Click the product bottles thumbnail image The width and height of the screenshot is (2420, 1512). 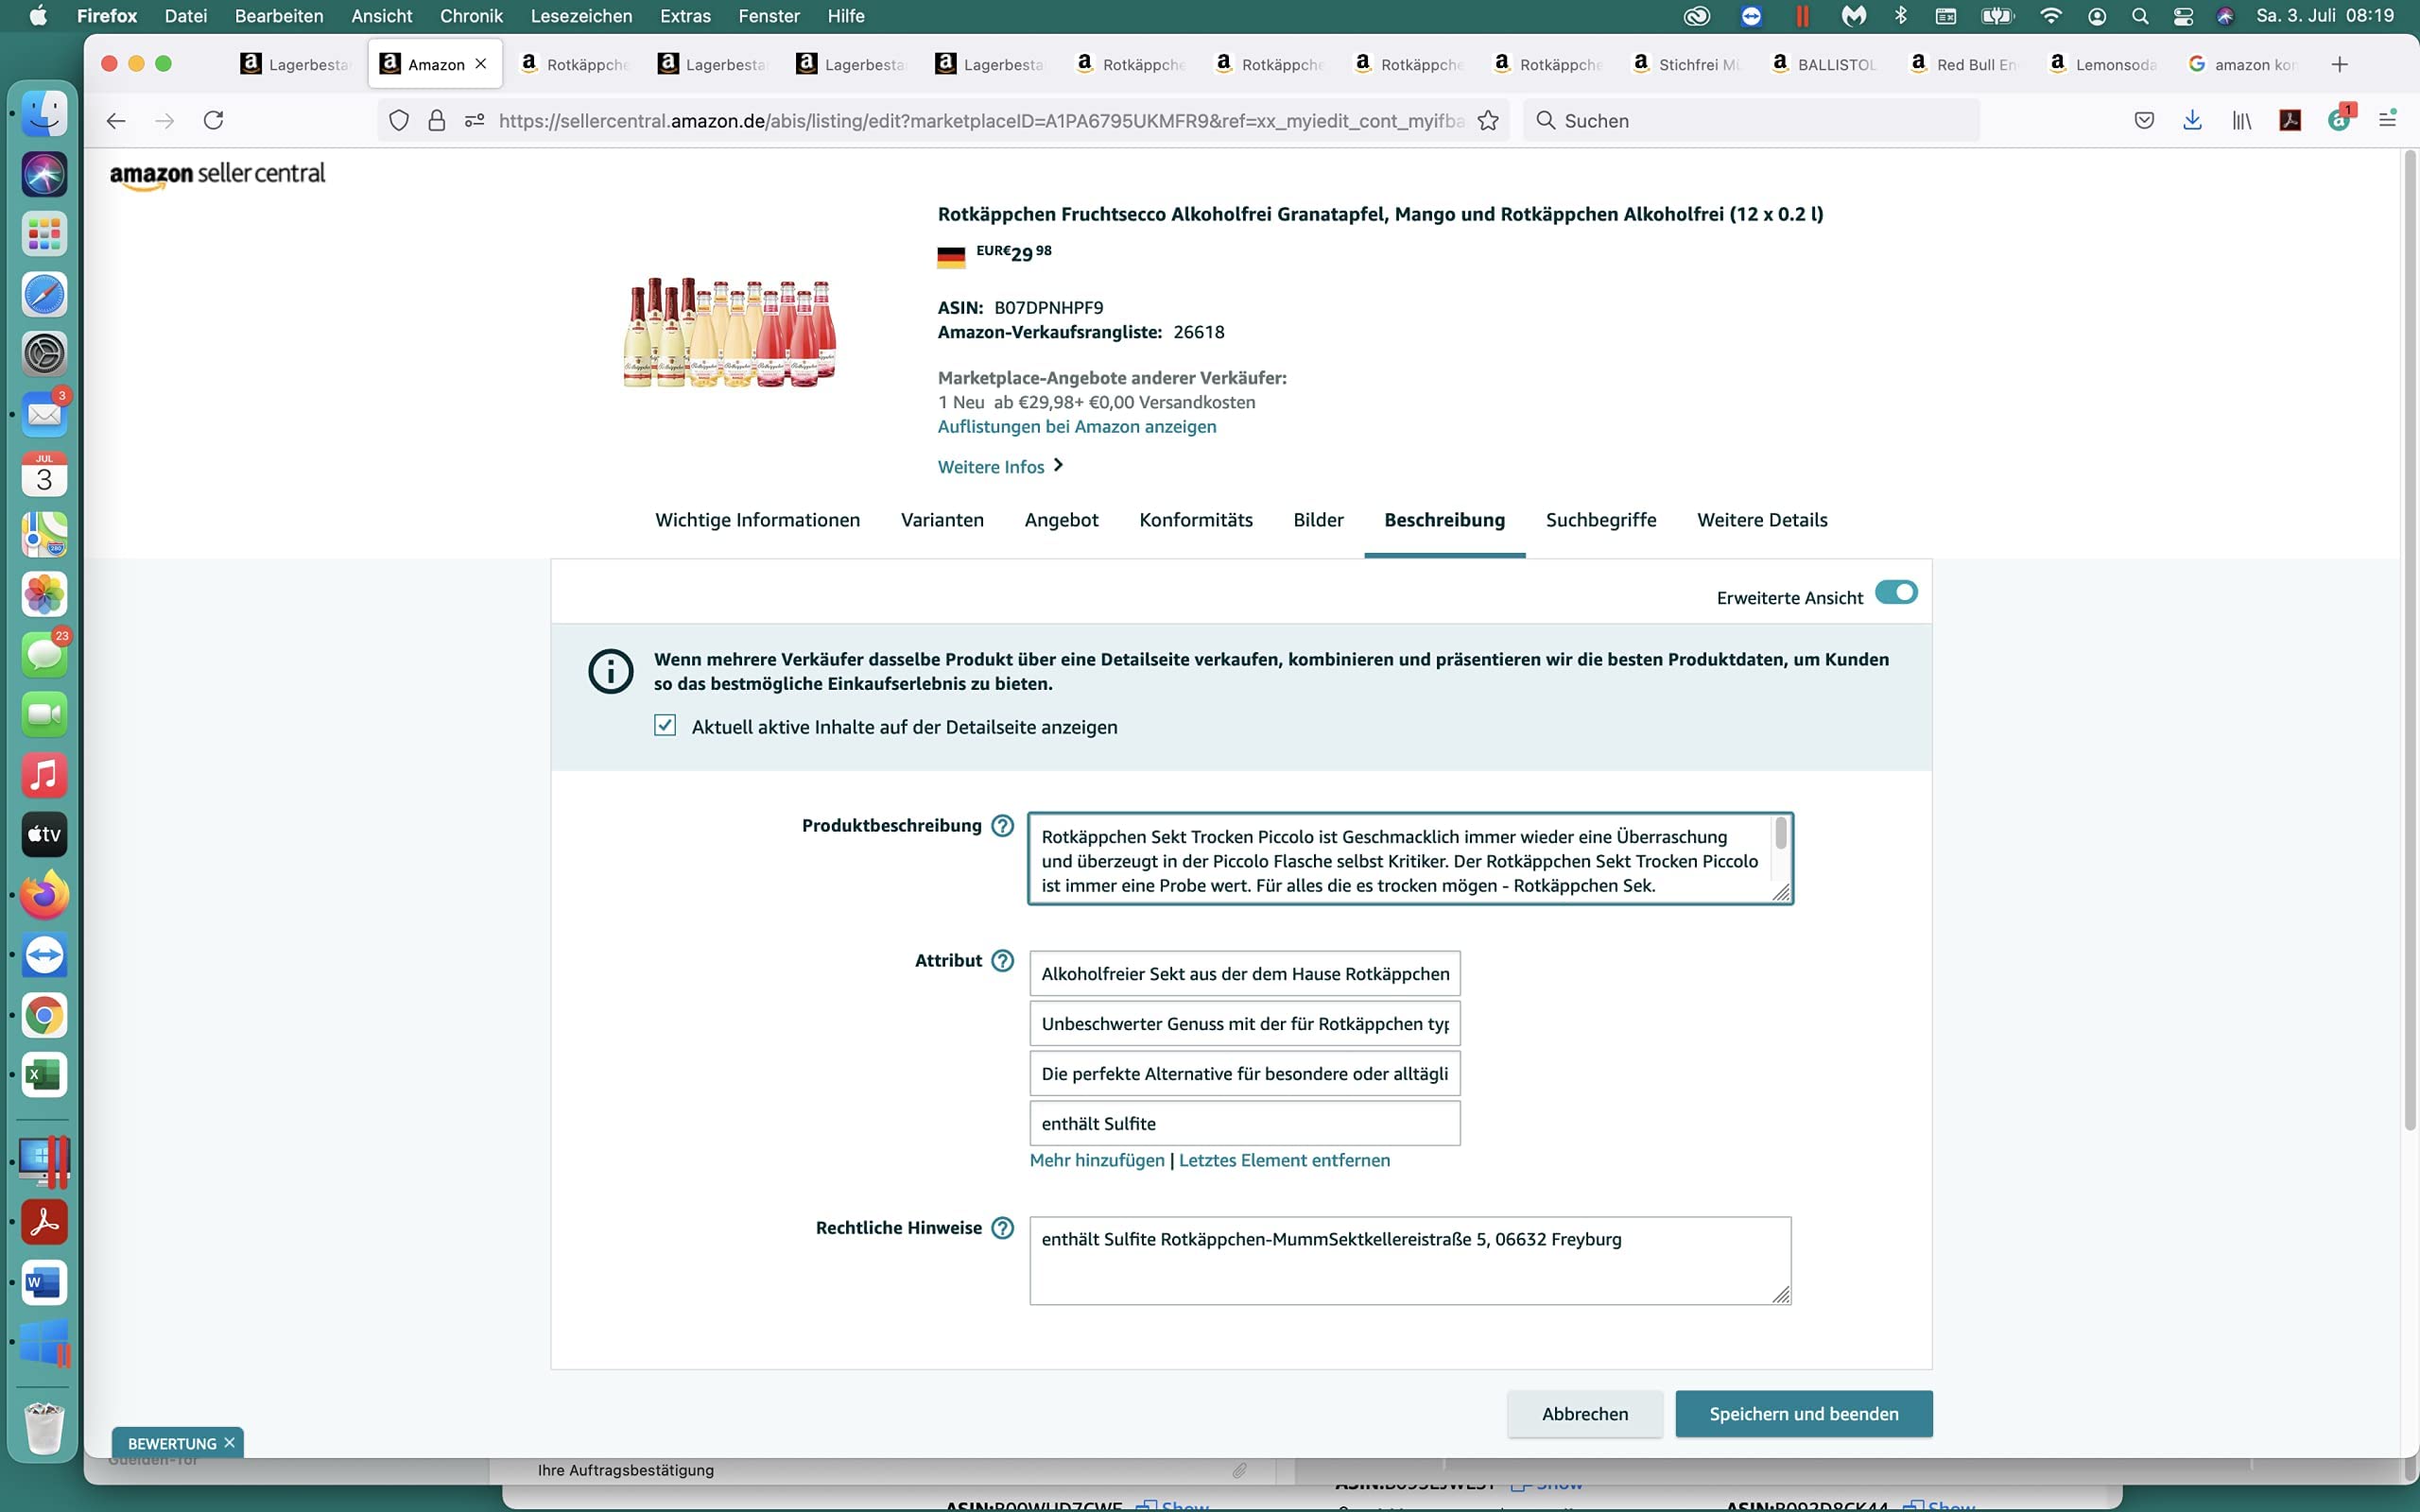point(729,333)
